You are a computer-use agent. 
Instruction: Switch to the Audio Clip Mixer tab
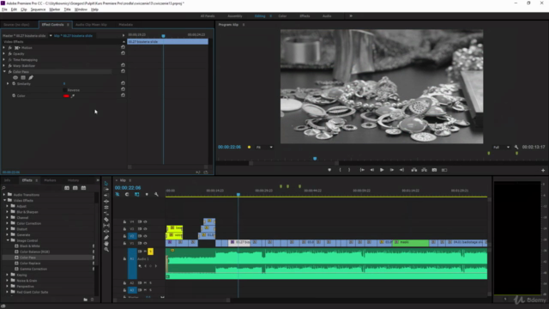tap(91, 25)
